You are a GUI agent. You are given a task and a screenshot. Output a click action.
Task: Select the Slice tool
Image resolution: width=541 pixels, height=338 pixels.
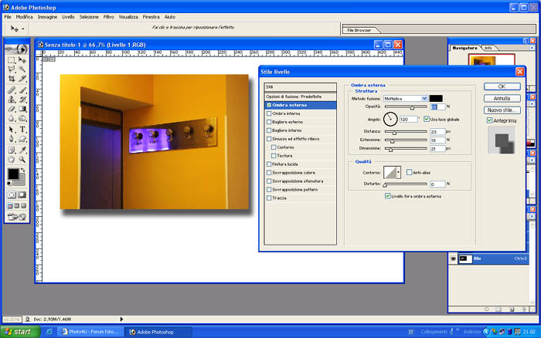click(22, 79)
